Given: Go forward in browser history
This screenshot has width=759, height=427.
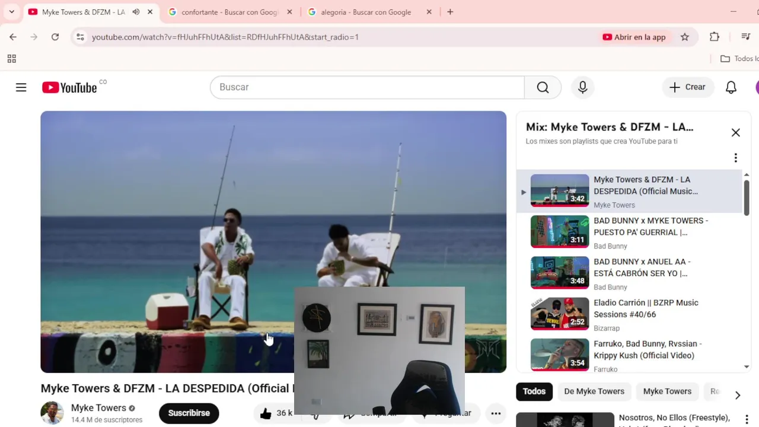Looking at the screenshot, I should coord(34,37).
